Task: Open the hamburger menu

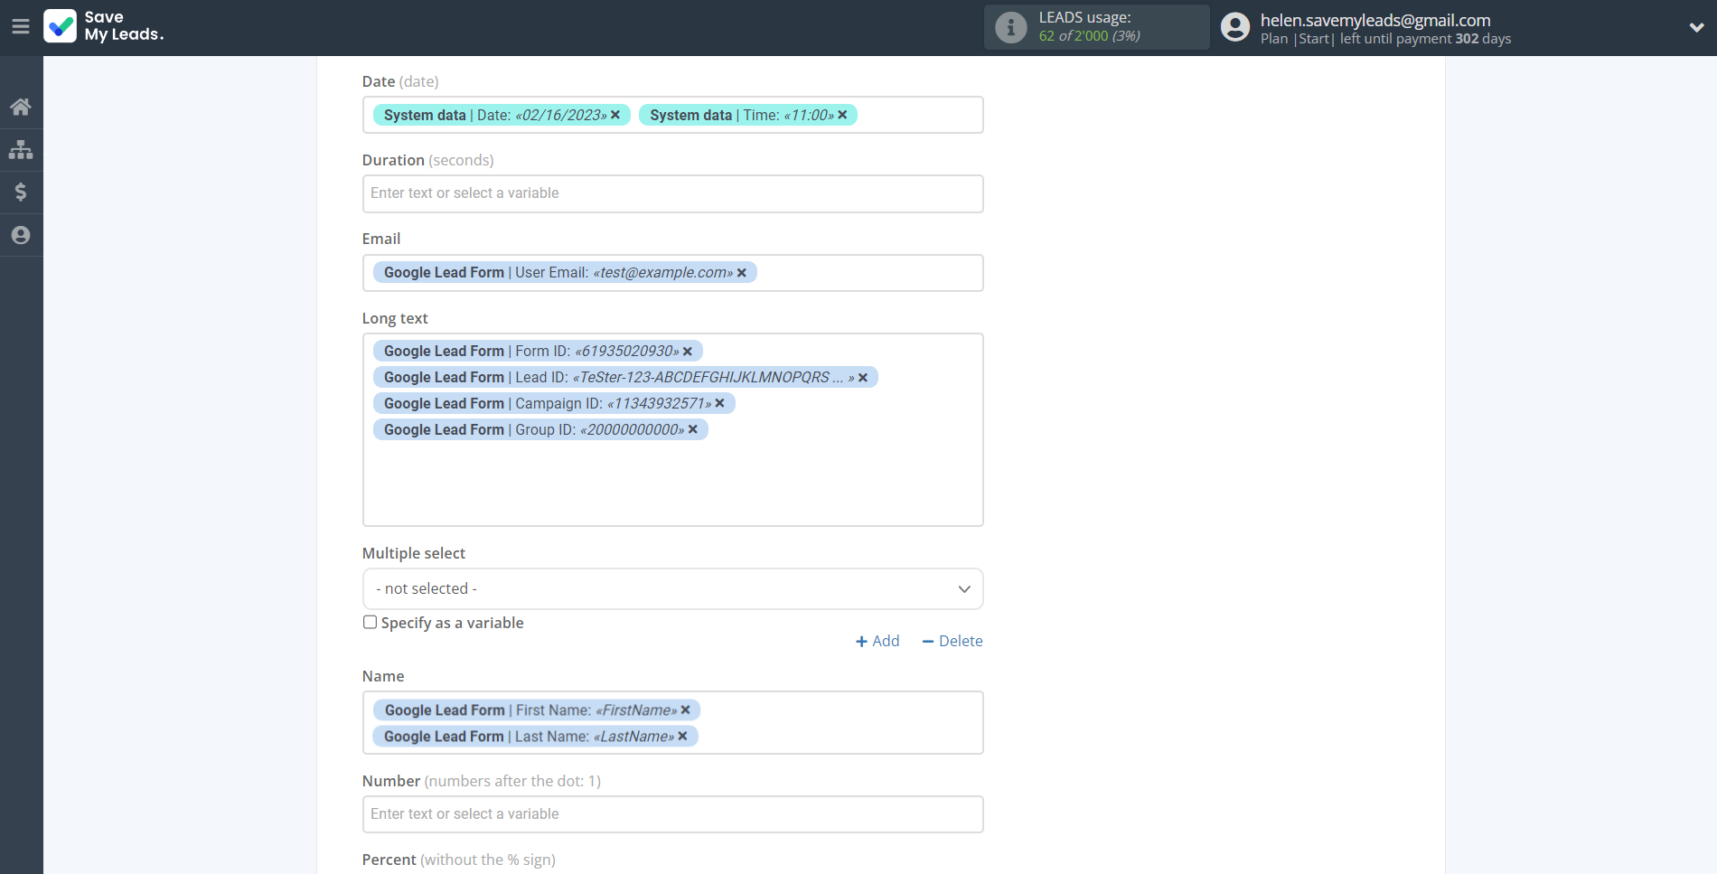Action: (x=21, y=26)
